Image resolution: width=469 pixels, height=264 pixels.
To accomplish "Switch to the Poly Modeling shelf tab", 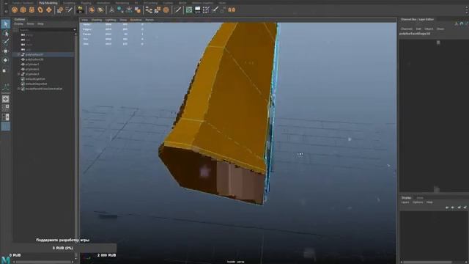I will 48,3.
